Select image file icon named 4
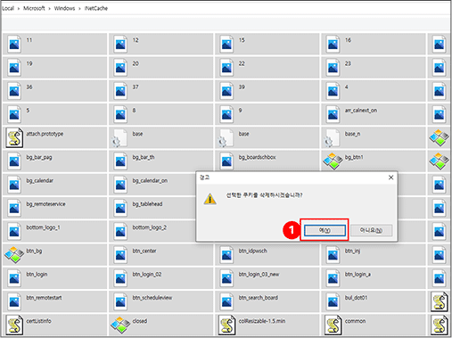 pos(333,91)
